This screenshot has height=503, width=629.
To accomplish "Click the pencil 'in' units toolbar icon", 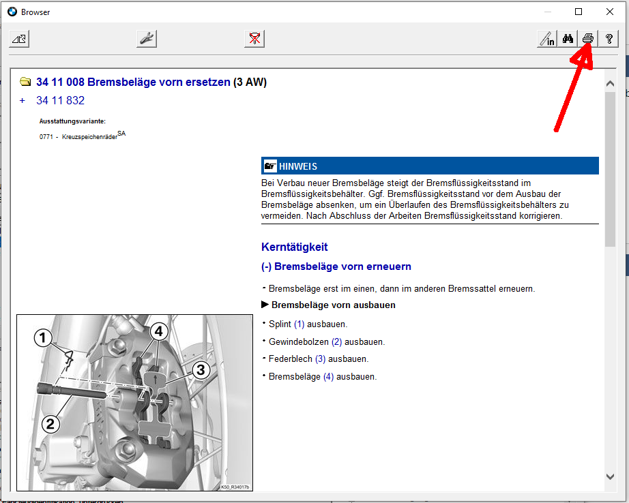I will pos(547,40).
